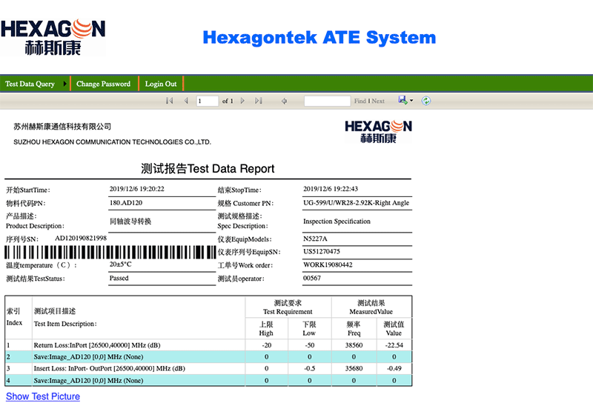Open Test Data Query menu
Screen dimensions: 593x406
point(30,84)
